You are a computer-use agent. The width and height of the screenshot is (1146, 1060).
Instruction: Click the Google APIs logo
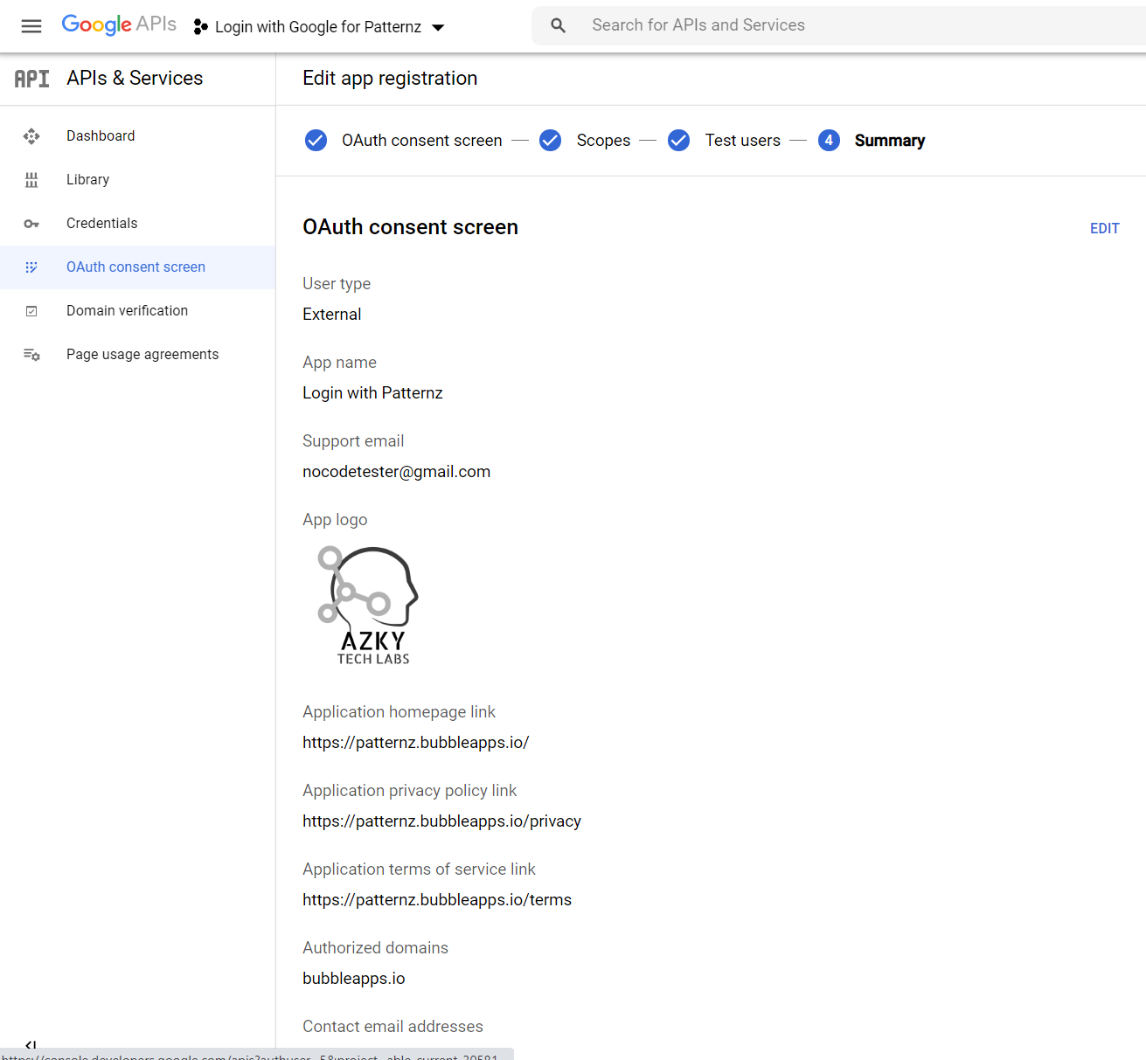tap(119, 24)
